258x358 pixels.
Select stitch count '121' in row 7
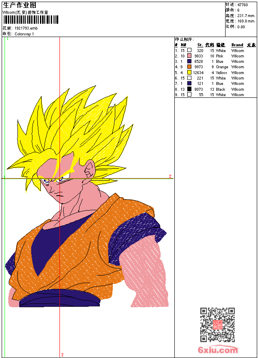[x=200, y=84]
